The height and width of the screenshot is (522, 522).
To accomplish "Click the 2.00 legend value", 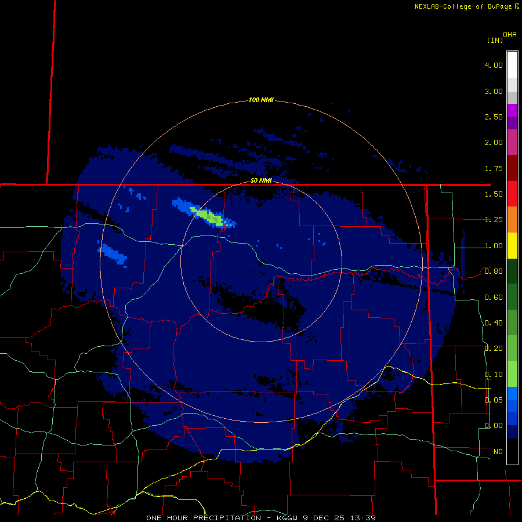I will (x=494, y=143).
